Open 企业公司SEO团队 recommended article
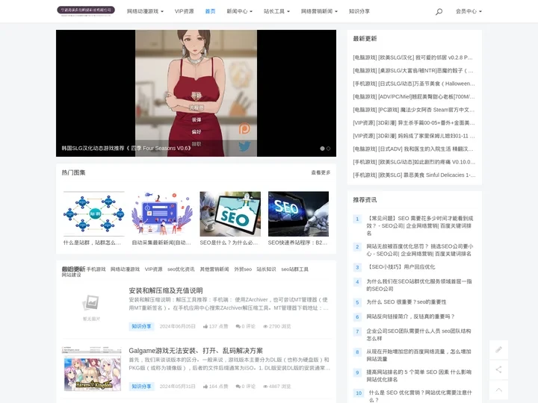The height and width of the screenshot is (403, 538). pos(418,334)
